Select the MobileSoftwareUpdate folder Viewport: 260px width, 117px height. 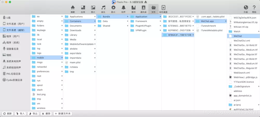click(80, 44)
